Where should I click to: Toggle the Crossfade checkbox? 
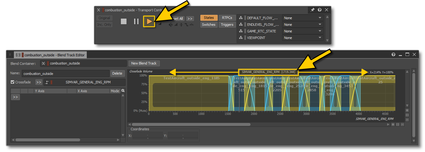coord(13,82)
